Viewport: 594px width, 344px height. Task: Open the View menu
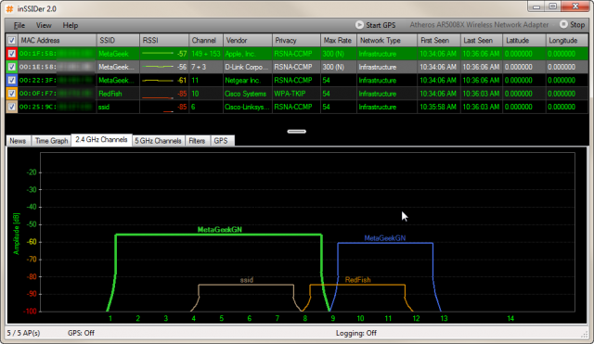pos(44,25)
